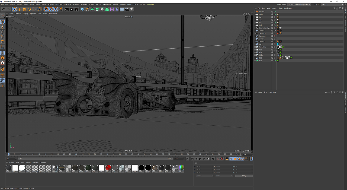Click the search icon in Objects manager
The height and width of the screenshot is (190, 347).
[335, 8]
